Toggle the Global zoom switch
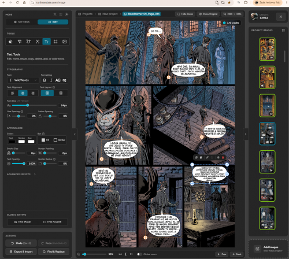289x259 pixels. (139, 254)
